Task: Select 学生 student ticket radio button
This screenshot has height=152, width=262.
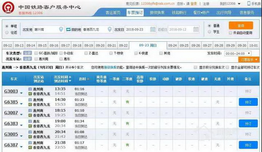Action: tap(209, 31)
